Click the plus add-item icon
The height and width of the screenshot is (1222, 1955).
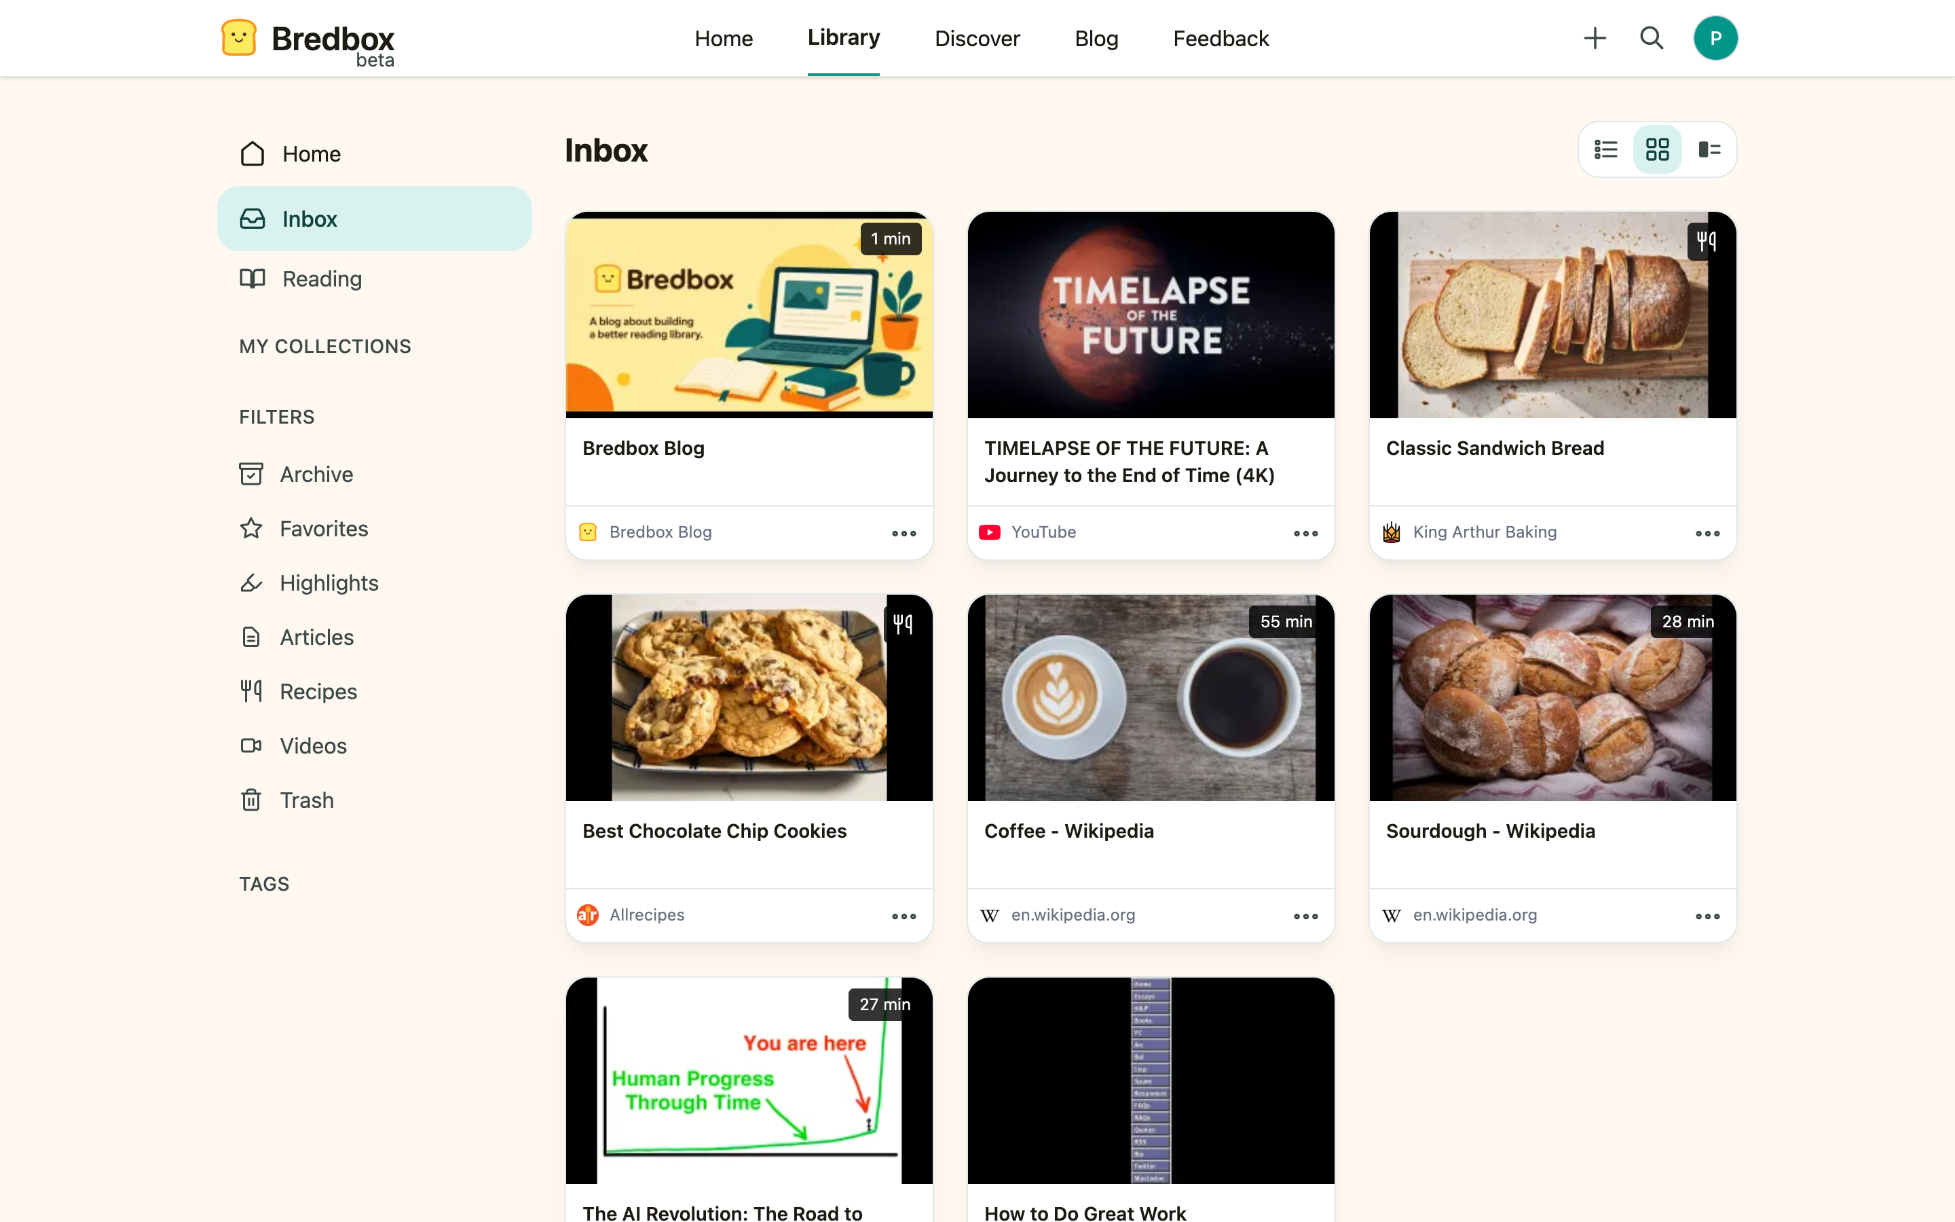(1595, 38)
